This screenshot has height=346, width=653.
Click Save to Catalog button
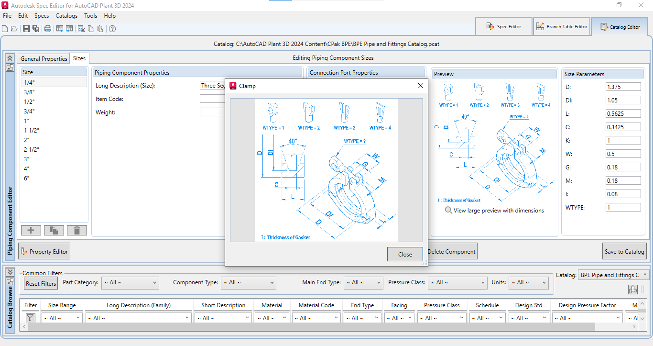click(x=625, y=251)
